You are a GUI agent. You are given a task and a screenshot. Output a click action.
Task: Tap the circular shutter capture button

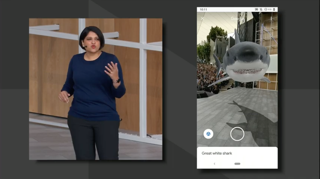(x=237, y=134)
